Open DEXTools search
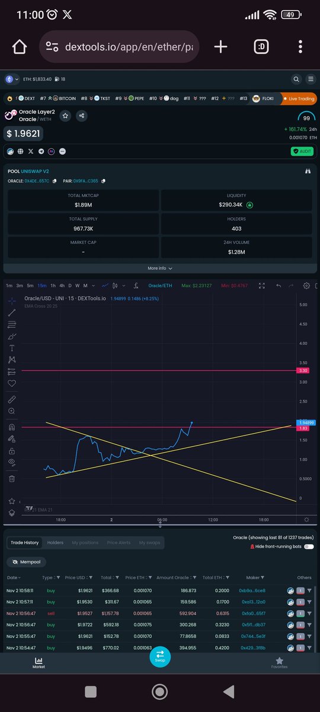 [x=296, y=78]
